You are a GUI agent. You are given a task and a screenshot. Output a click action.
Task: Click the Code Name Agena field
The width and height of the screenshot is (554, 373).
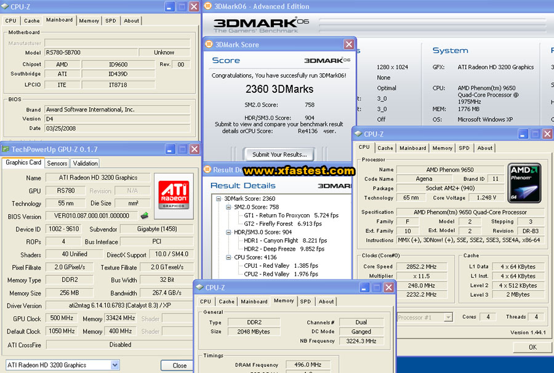424,179
